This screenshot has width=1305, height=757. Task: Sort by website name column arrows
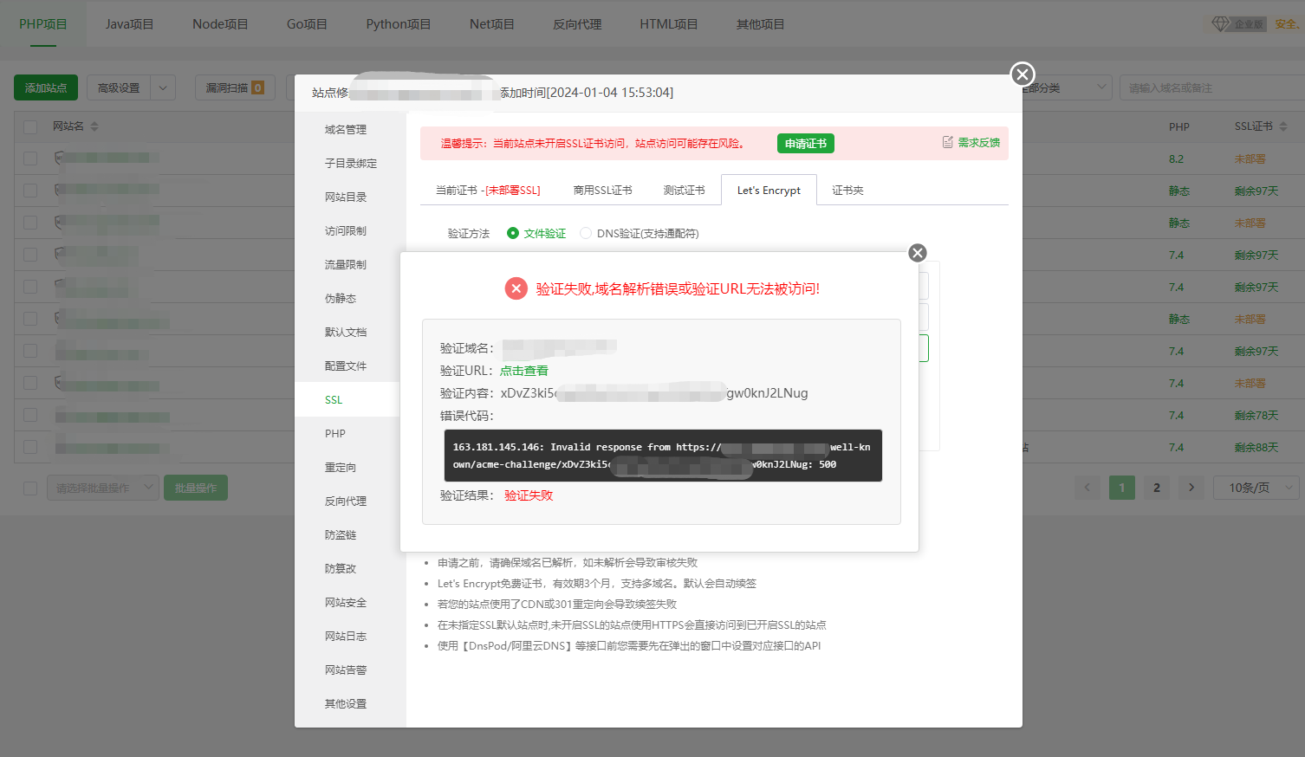pos(94,126)
